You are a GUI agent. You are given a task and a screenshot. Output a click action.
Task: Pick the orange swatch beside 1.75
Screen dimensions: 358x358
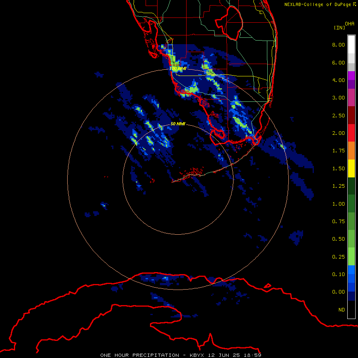tap(351, 151)
